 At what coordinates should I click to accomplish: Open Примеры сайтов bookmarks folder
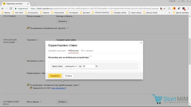coord(119,12)
